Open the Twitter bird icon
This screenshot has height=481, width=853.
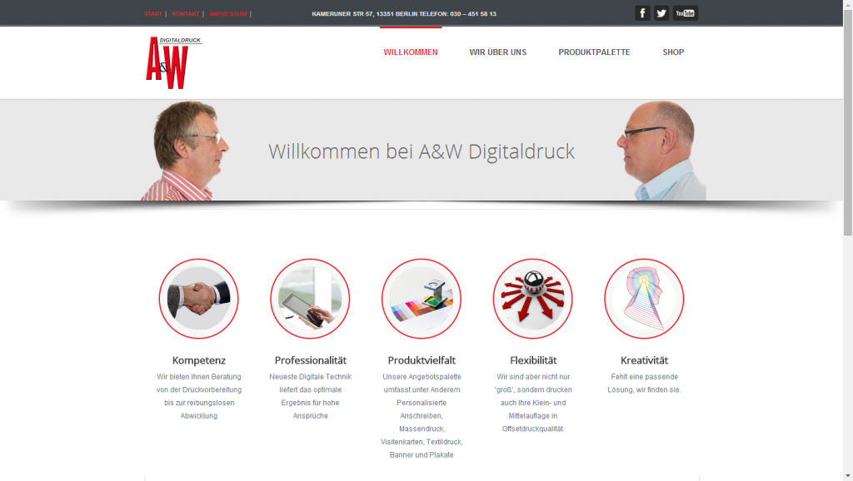(661, 13)
